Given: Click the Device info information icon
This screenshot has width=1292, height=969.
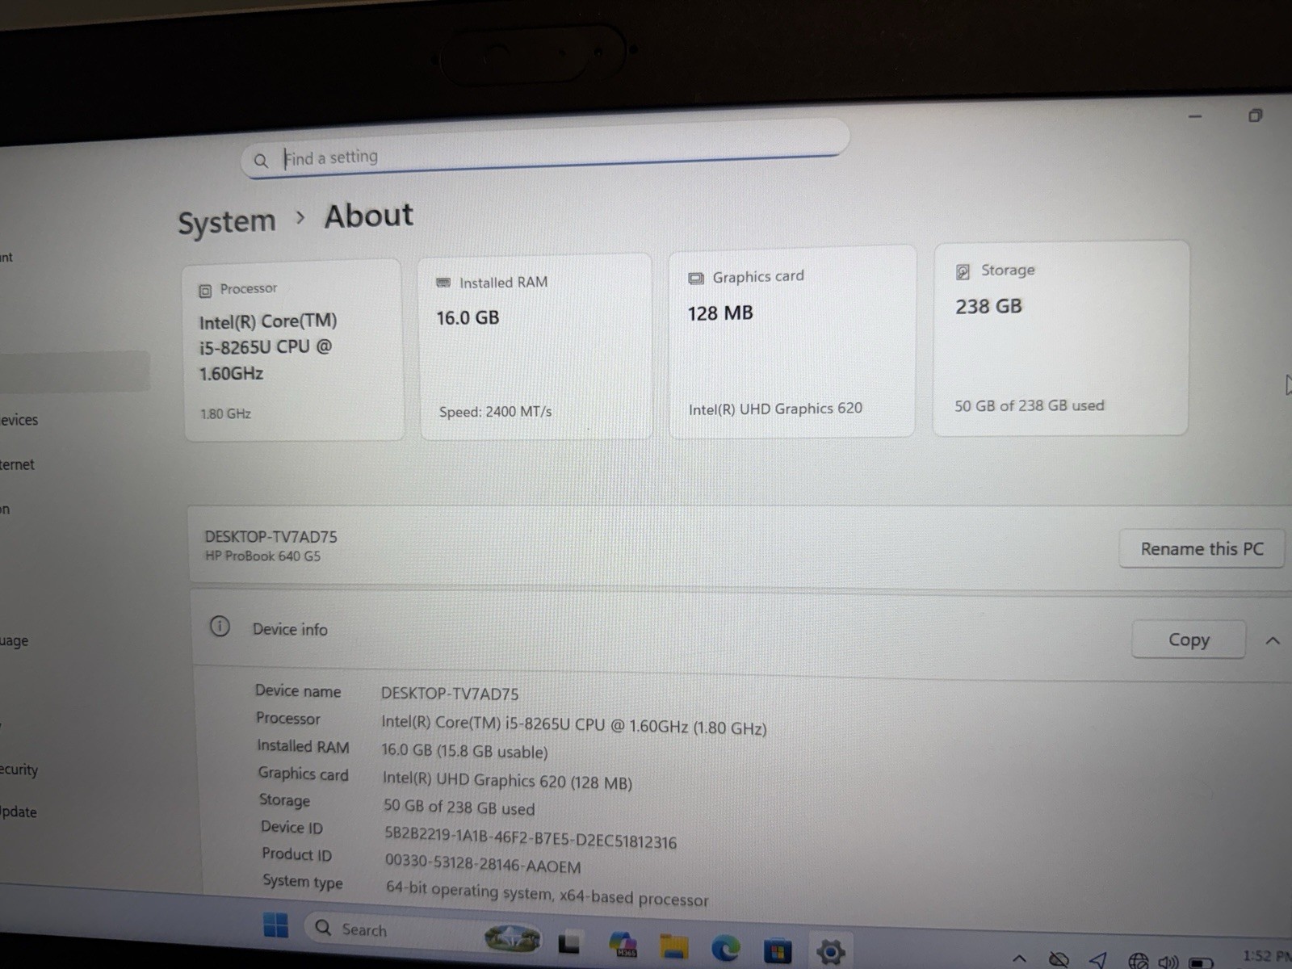Looking at the screenshot, I should coord(220,627).
